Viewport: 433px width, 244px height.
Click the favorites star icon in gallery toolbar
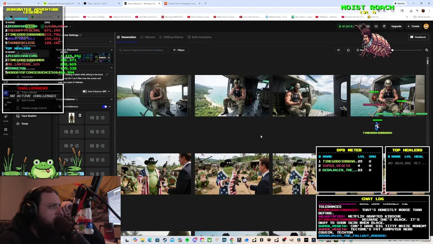tap(348, 50)
